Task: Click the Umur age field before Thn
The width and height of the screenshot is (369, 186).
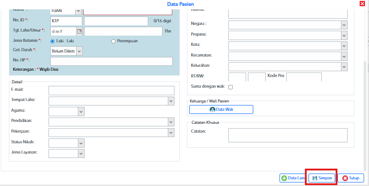Action: [x=123, y=31]
